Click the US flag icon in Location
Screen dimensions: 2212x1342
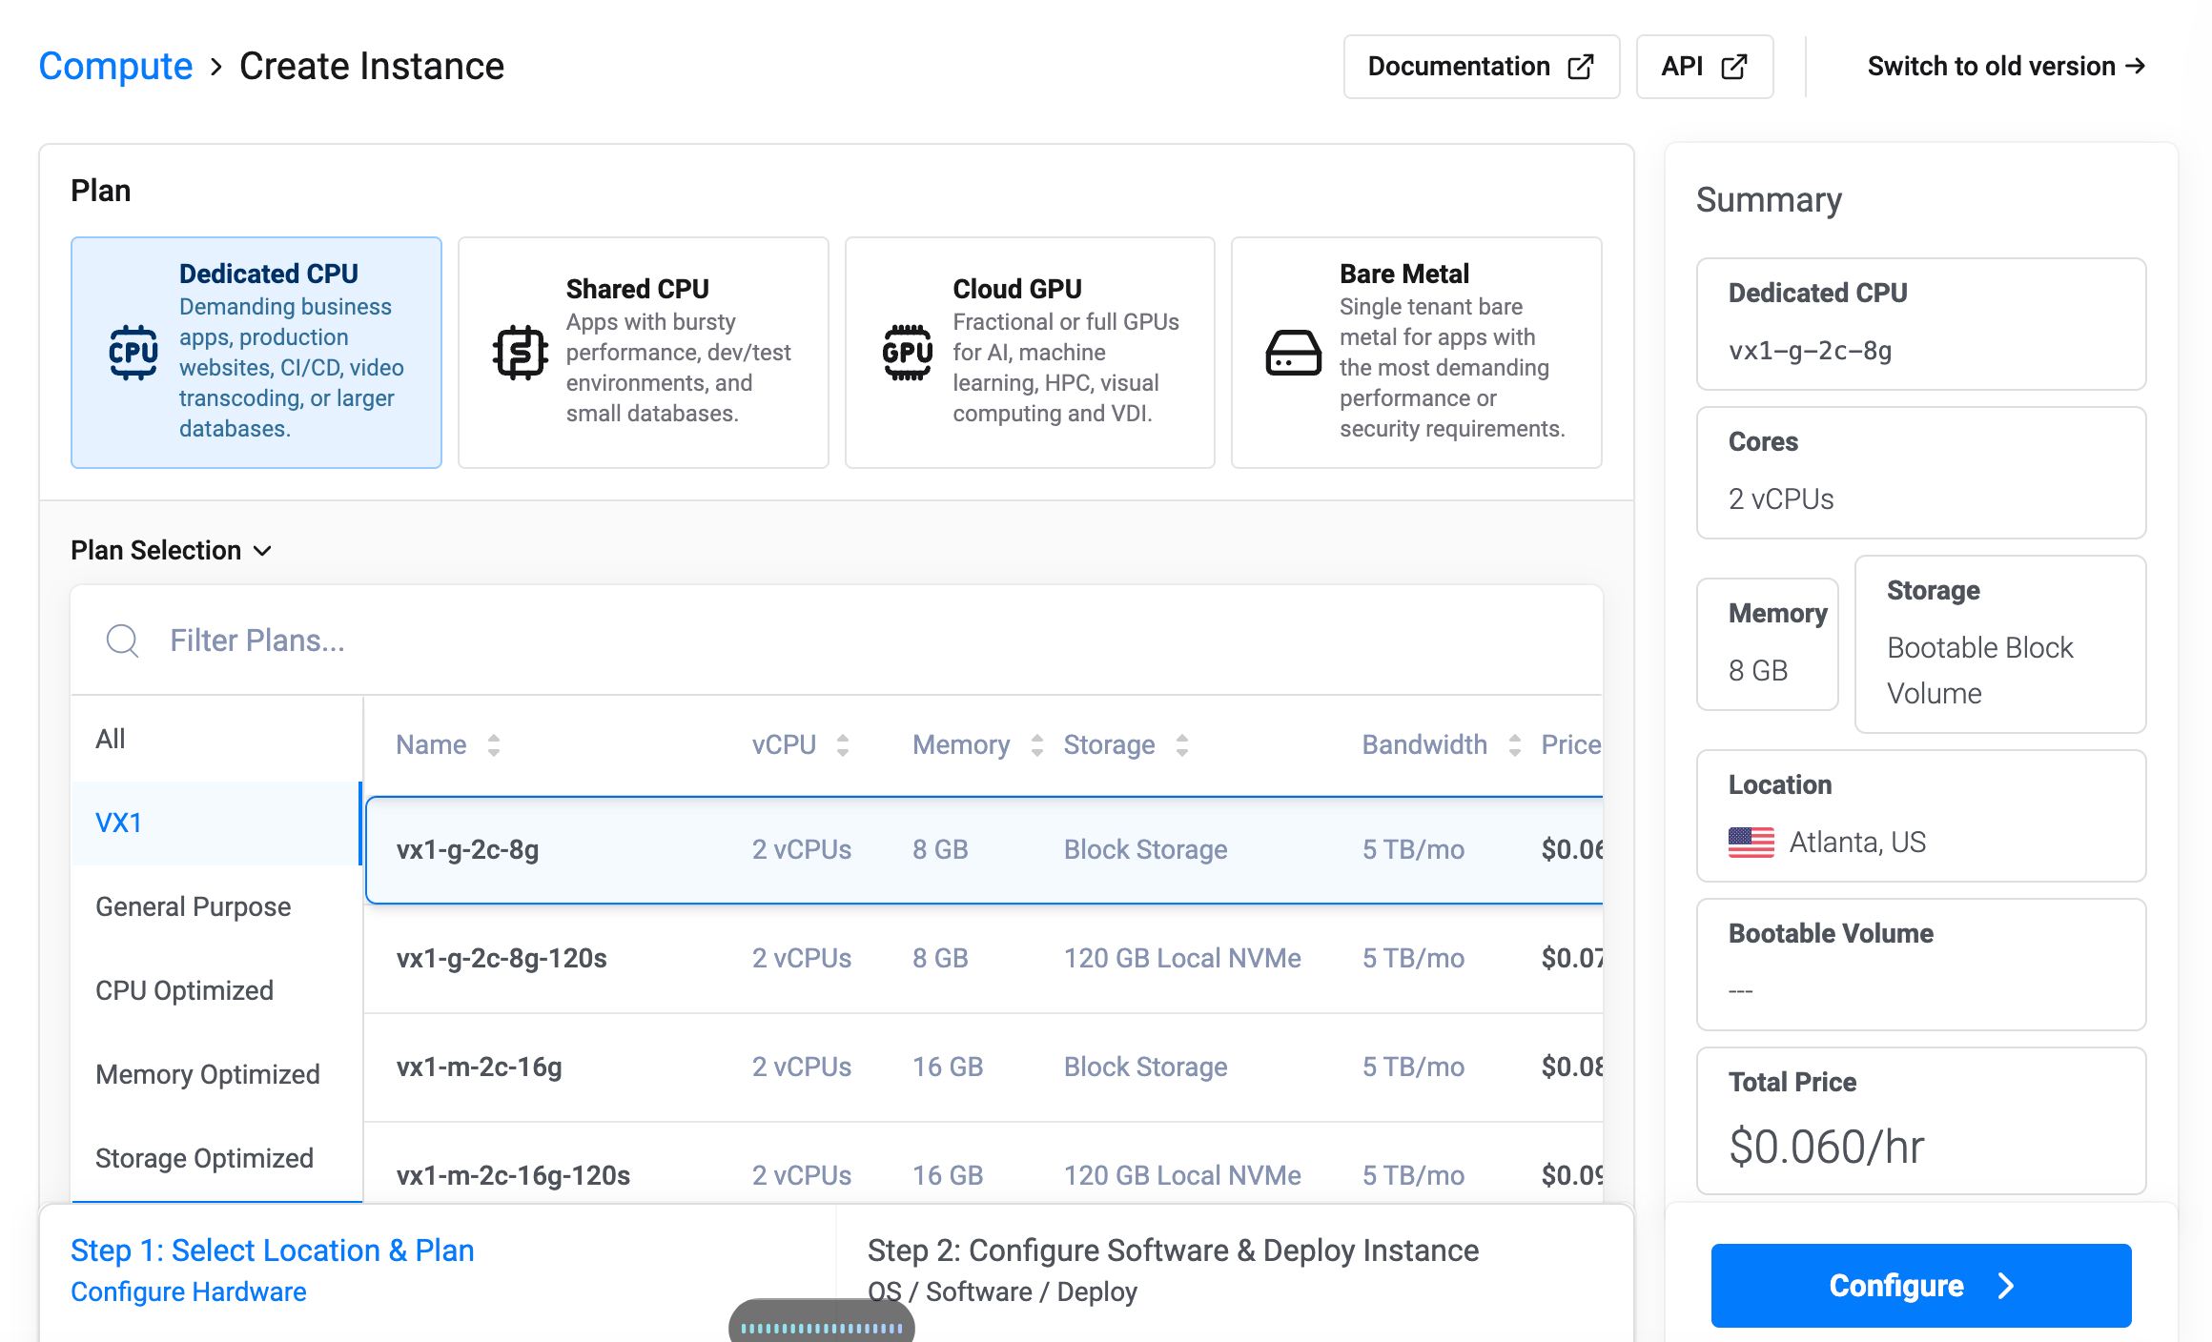1751,843
